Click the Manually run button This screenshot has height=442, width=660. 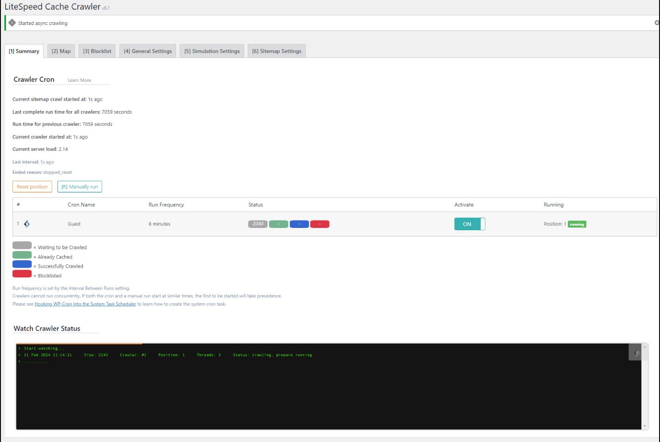click(80, 187)
